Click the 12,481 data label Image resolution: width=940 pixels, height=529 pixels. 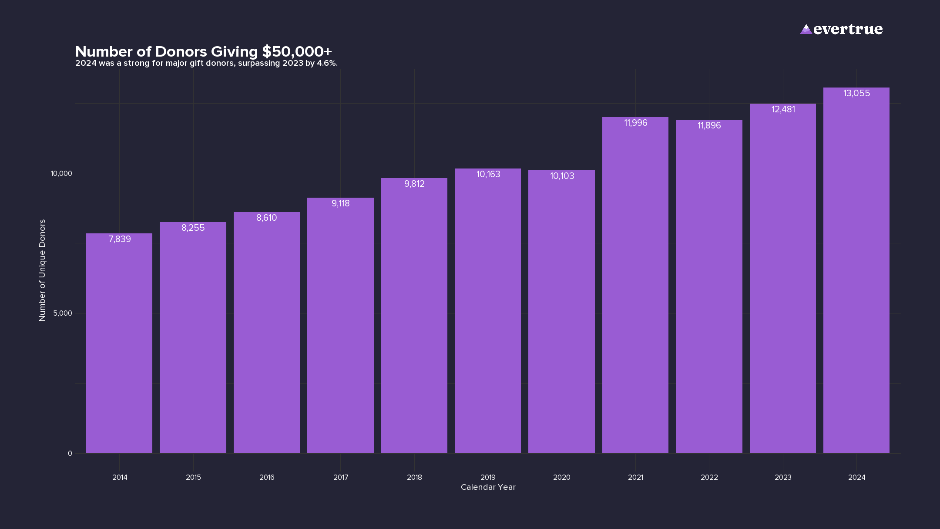783,109
